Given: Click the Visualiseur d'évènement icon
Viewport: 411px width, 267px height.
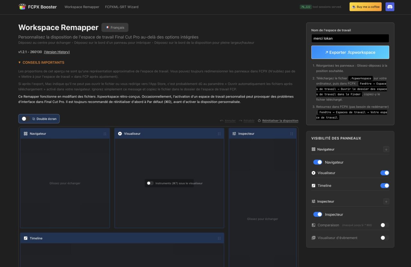Looking at the screenshot, I should tap(313, 238).
